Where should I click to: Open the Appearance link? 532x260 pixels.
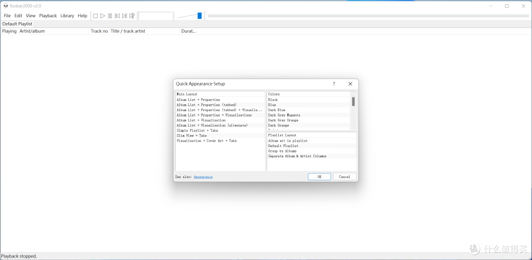(203, 177)
